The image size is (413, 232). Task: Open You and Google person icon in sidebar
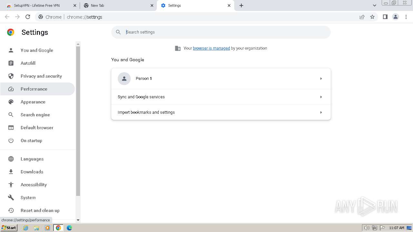pyautogui.click(x=11, y=50)
